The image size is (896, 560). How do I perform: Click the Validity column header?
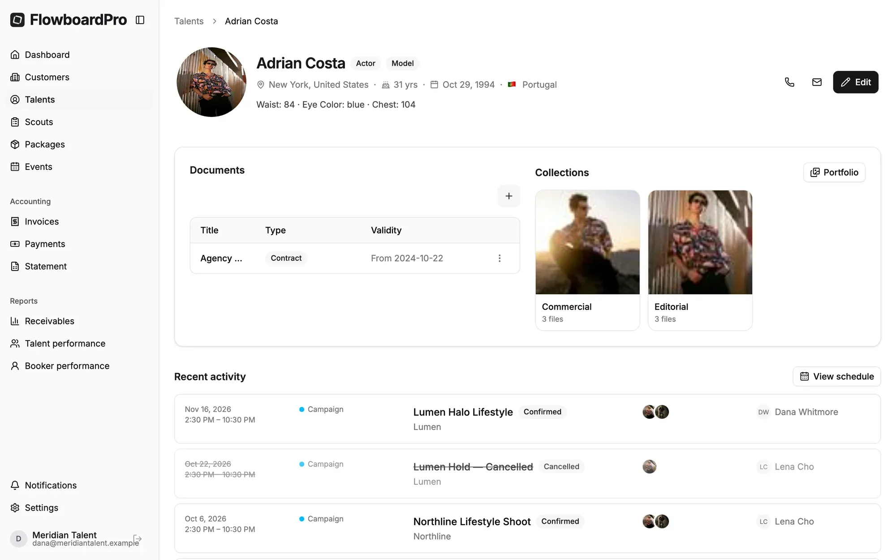tap(386, 230)
